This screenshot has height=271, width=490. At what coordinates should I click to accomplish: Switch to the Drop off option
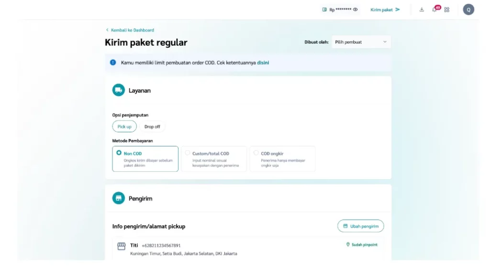[152, 126]
